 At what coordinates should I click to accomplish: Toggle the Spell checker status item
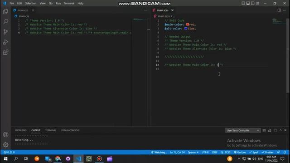coord(254,152)
